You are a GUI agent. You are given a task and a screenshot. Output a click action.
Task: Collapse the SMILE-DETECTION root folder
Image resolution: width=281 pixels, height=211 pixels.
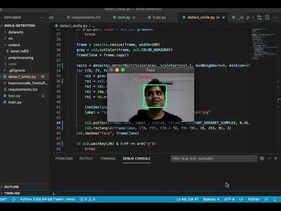(19, 26)
